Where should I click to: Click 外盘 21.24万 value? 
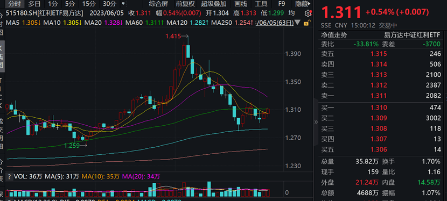click(367, 183)
